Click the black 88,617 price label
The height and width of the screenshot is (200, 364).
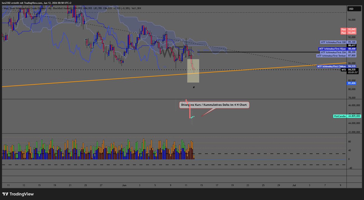[352, 45]
